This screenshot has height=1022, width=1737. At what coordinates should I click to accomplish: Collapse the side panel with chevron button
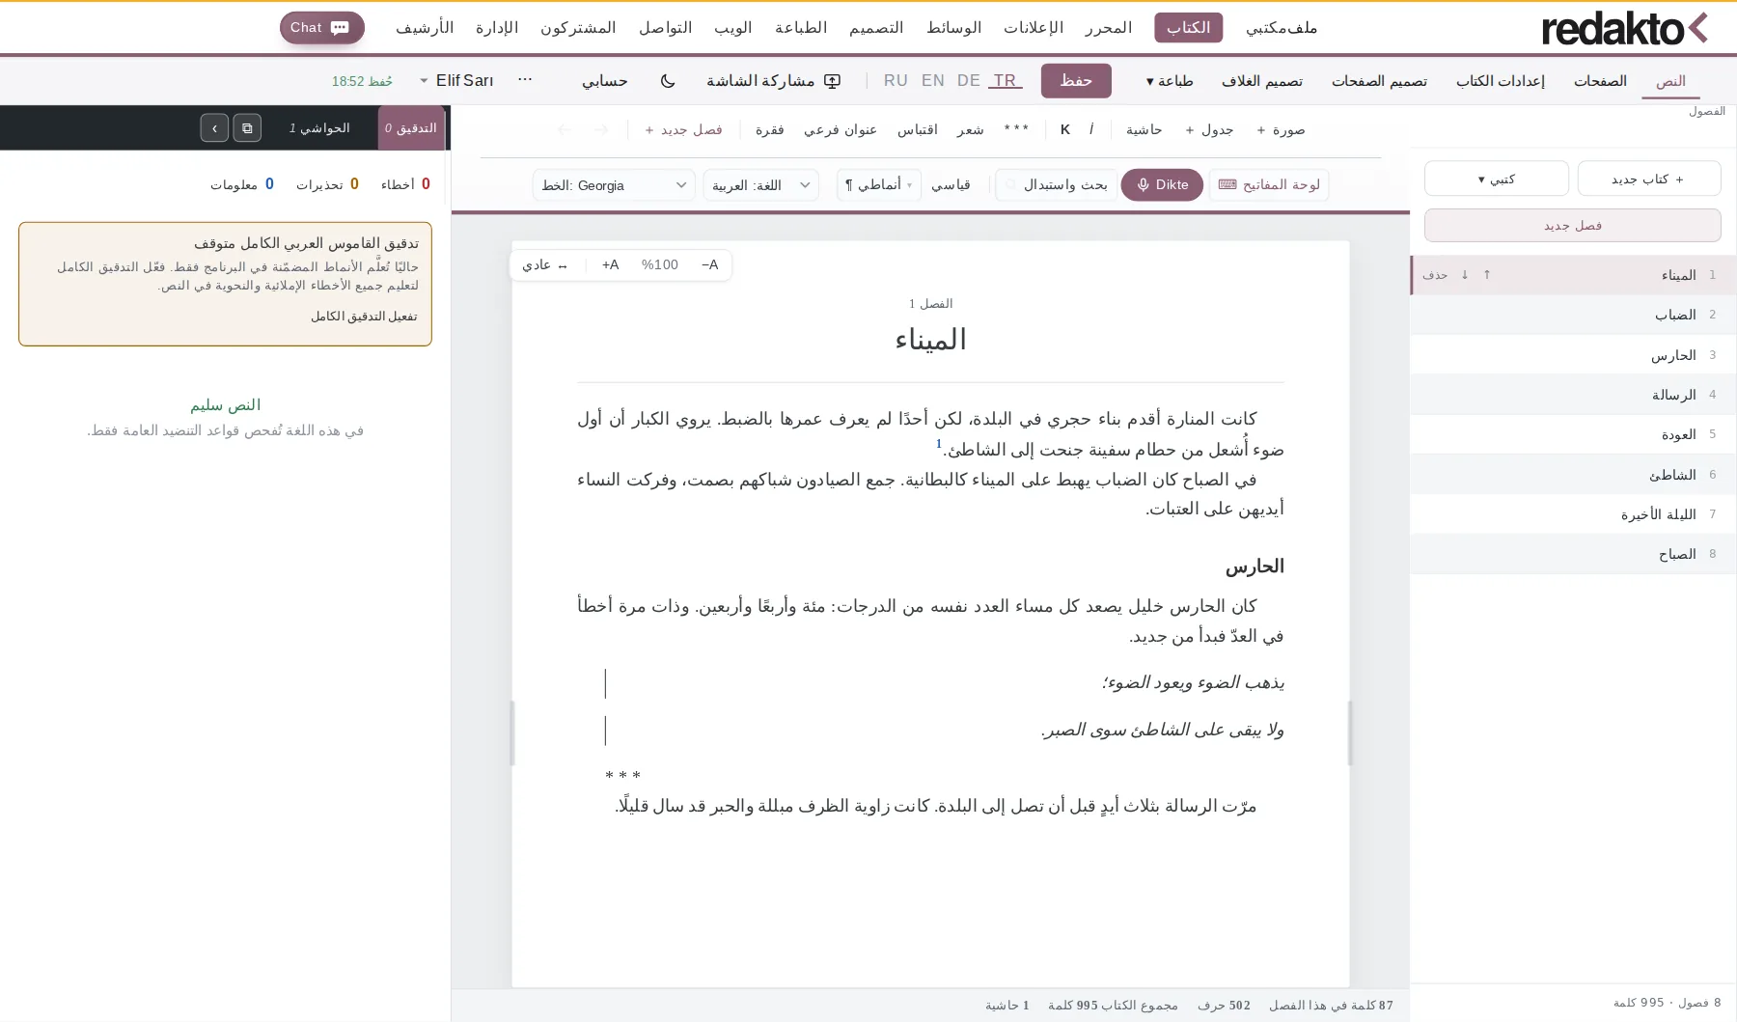click(214, 127)
